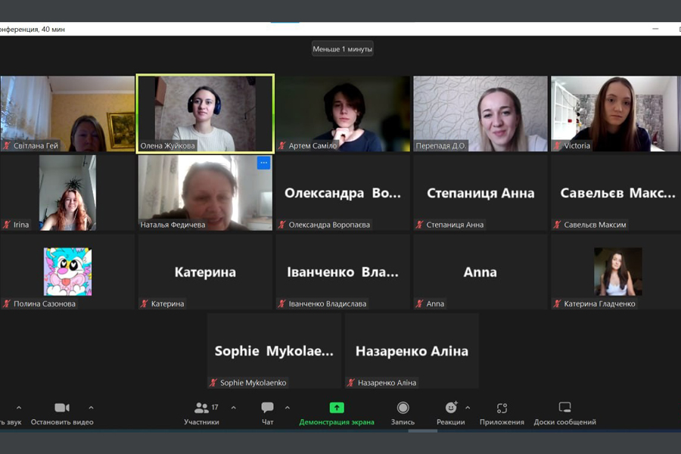Click the Перепадя Д.О. name label
This screenshot has width=681, height=454.
[x=440, y=146]
